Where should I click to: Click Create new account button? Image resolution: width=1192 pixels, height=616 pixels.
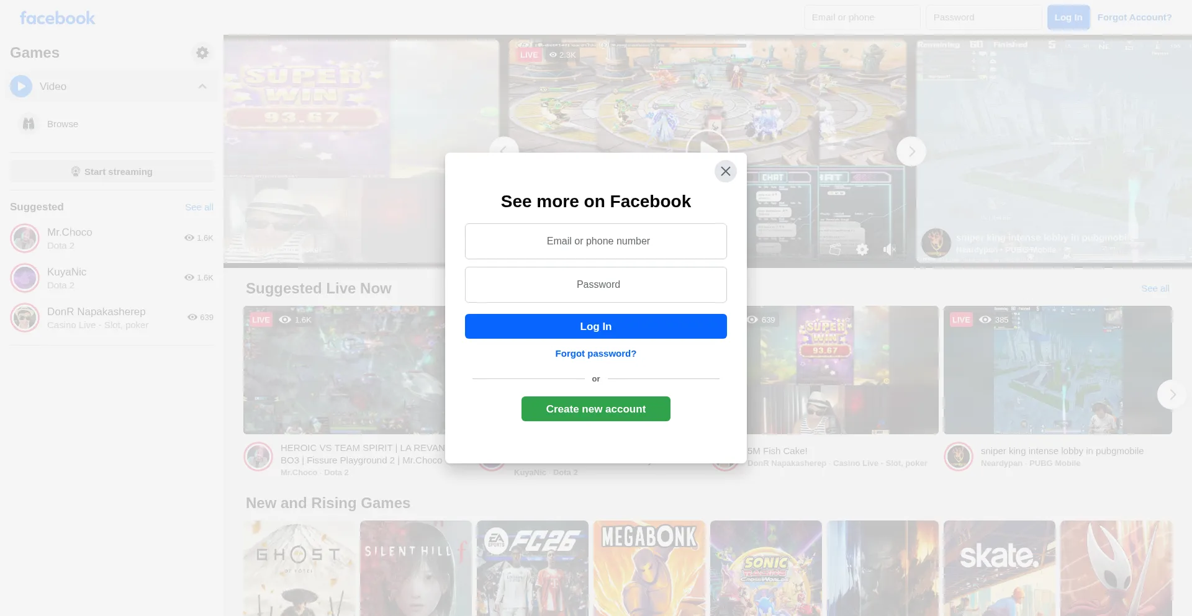[595, 409]
